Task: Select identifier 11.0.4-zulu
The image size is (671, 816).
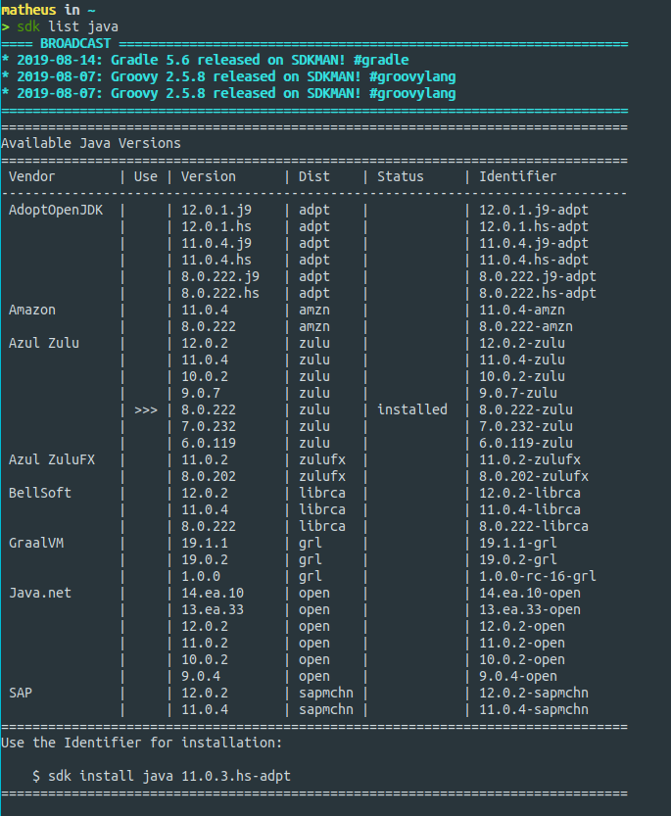Action: [x=521, y=360]
